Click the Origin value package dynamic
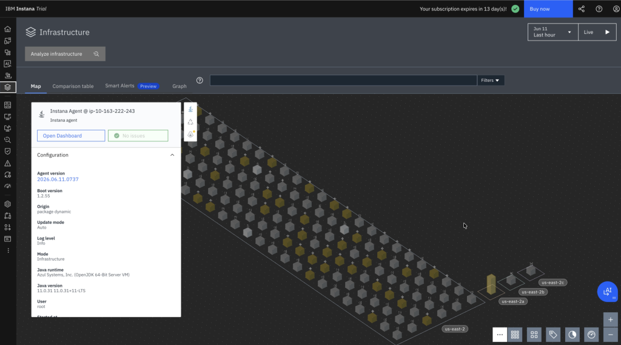This screenshot has width=621, height=345. tap(54, 212)
